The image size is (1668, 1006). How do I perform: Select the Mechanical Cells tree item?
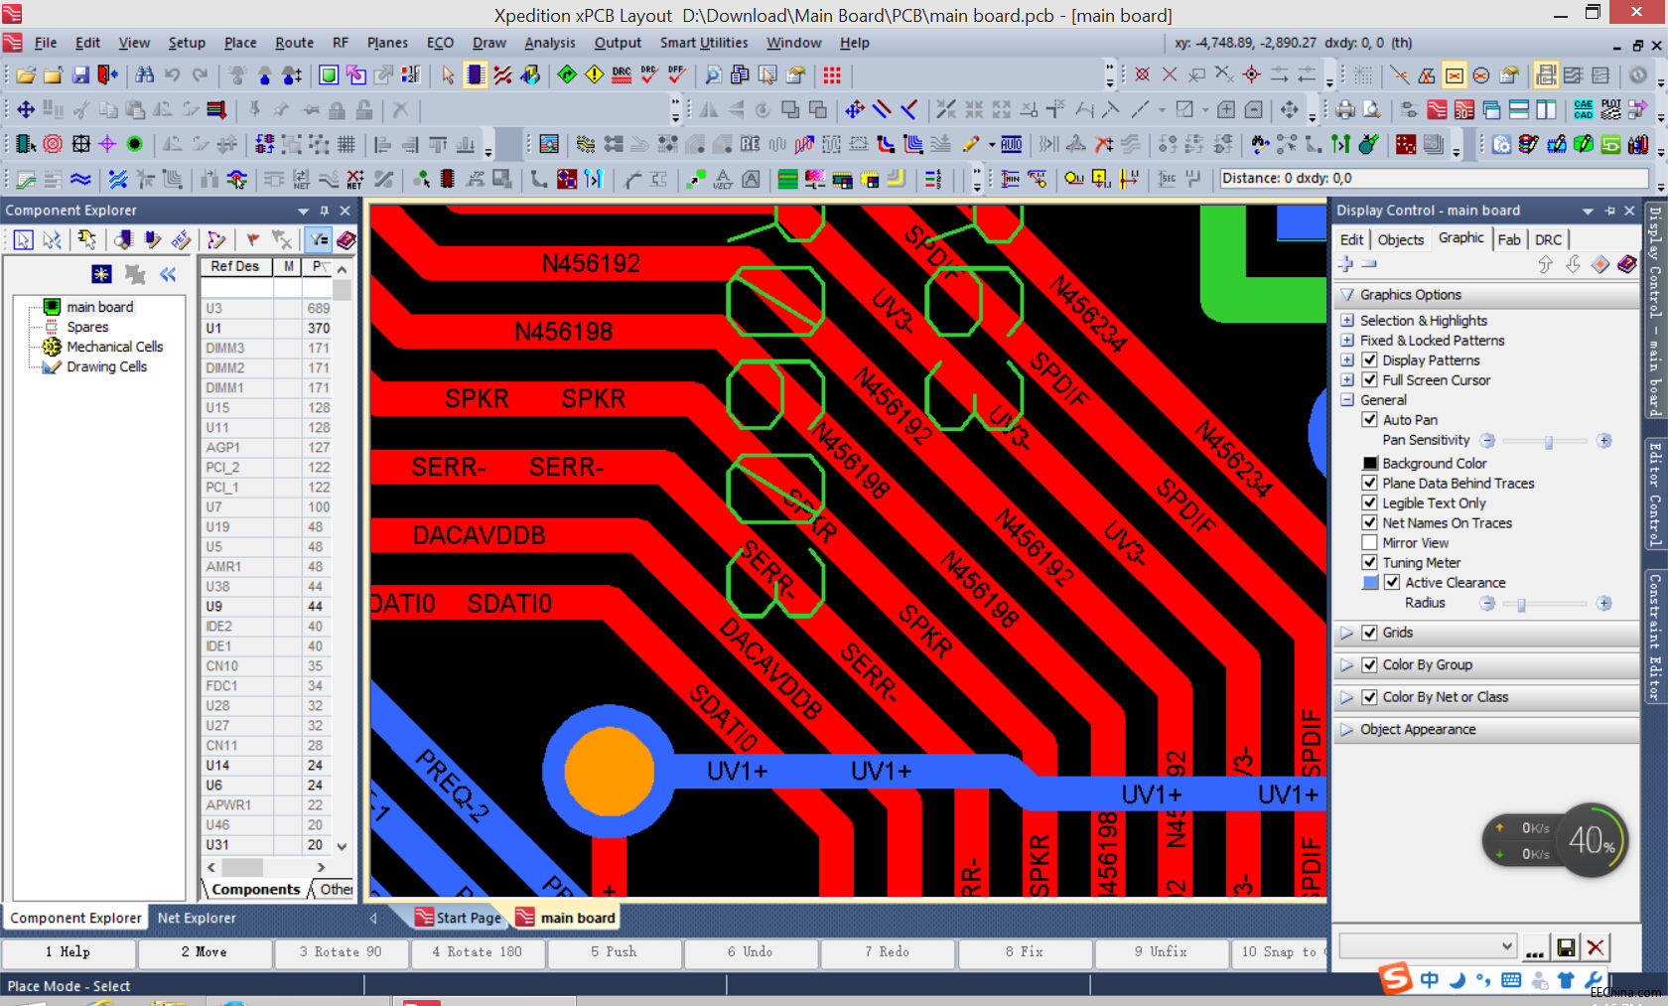[x=114, y=347]
